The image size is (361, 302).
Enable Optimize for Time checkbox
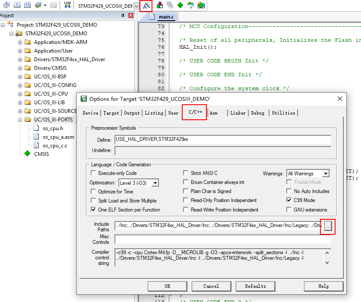(93, 192)
